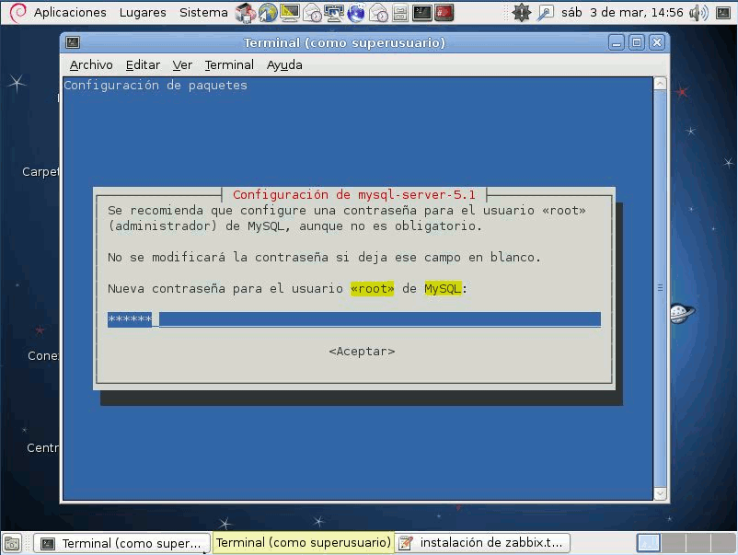
Task: Click the MySQL root password field
Action: pos(353,319)
